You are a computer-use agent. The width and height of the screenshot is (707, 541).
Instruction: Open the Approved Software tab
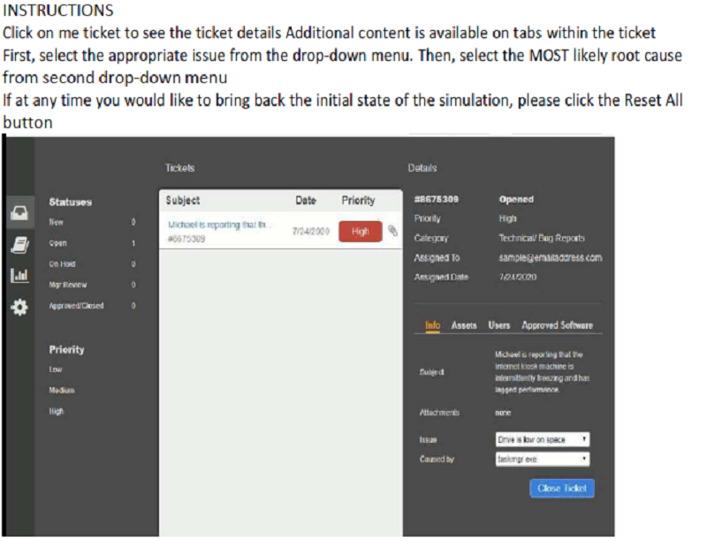(558, 325)
